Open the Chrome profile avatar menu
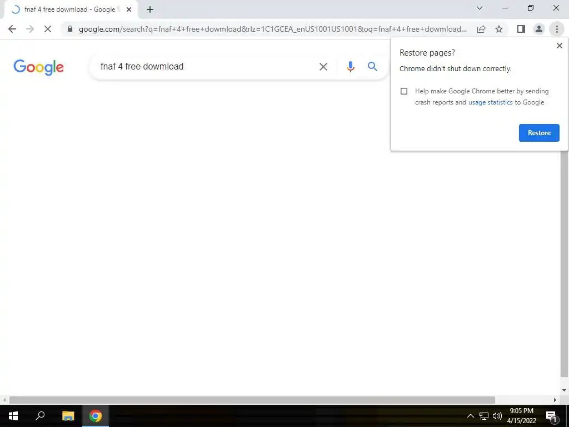The height and width of the screenshot is (427, 569). pos(539,29)
